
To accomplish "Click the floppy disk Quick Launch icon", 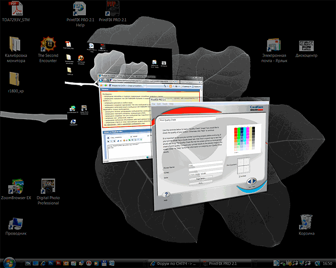I will [x=104, y=263].
